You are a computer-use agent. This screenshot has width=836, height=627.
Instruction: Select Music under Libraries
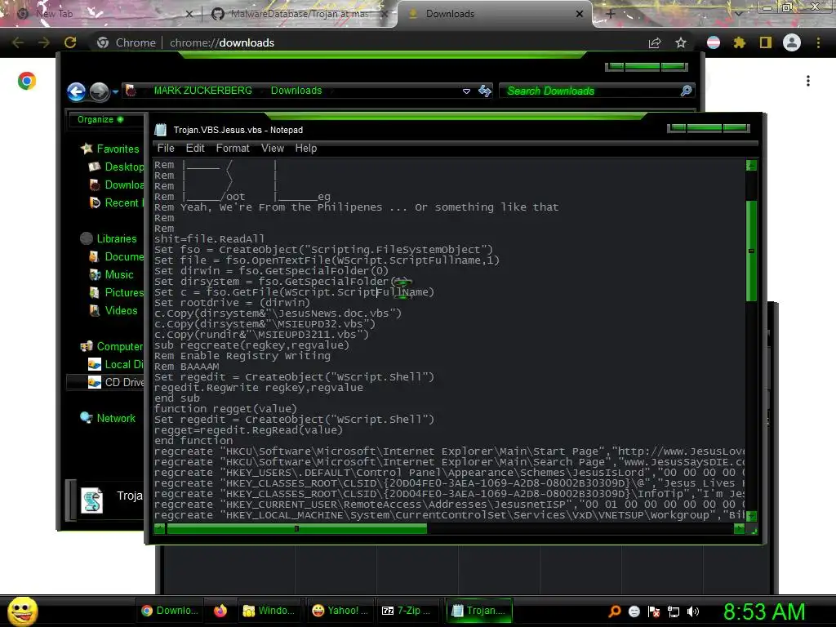coord(111,274)
